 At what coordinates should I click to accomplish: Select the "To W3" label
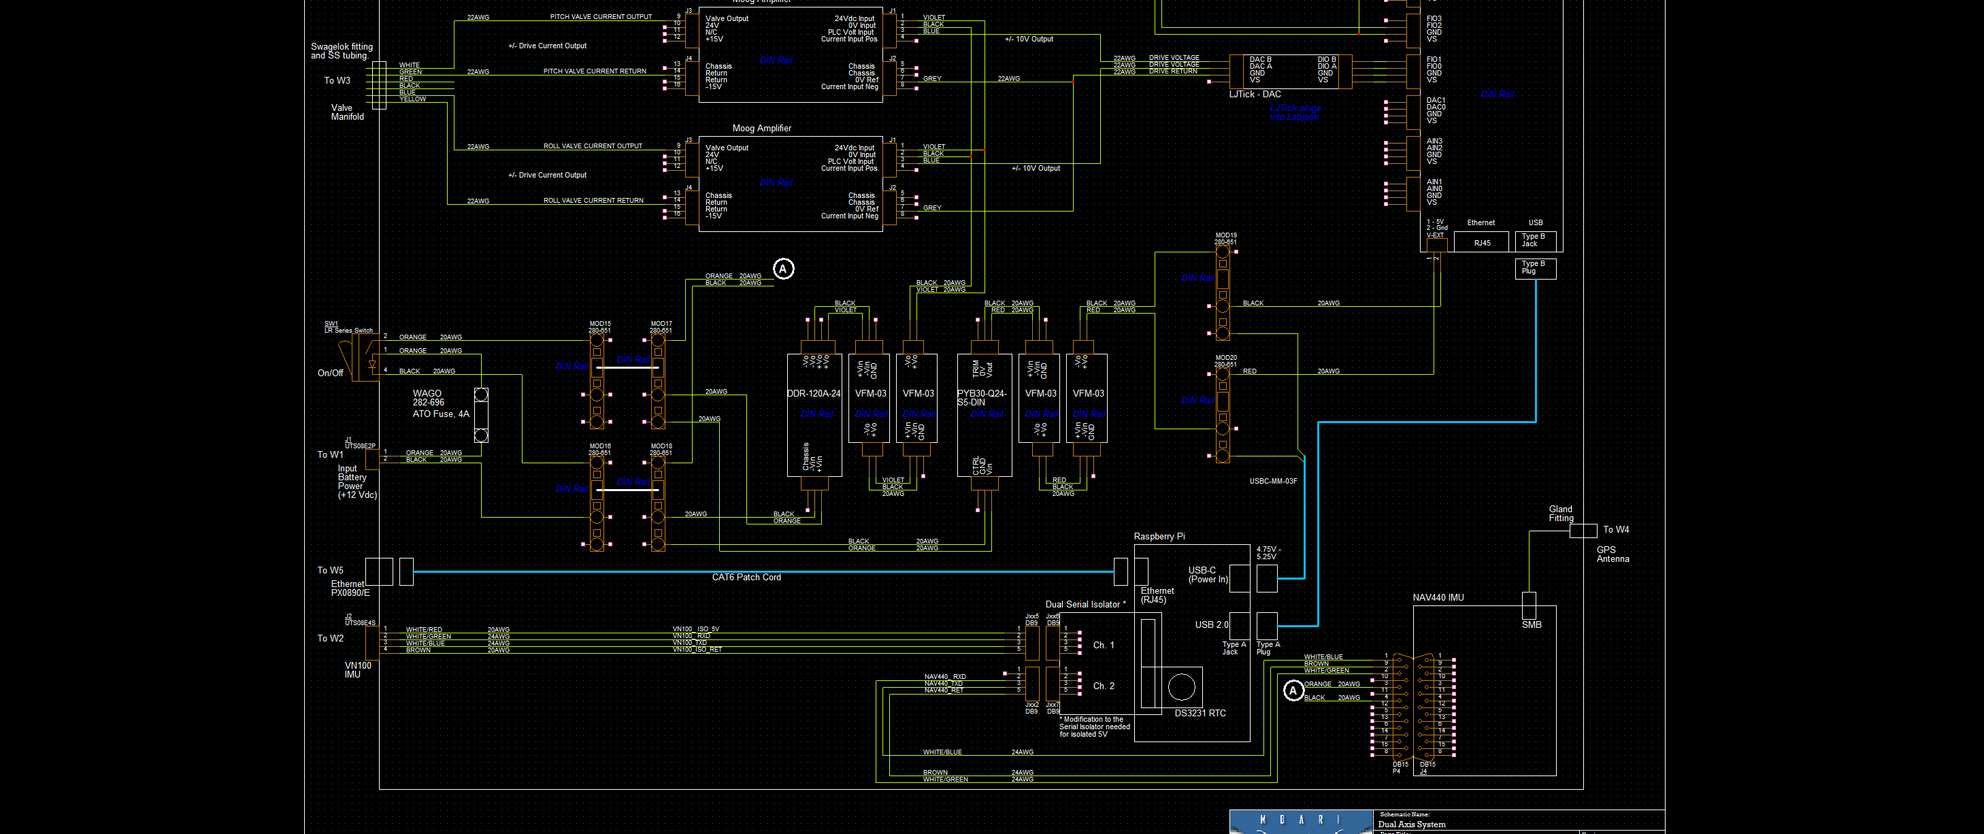(x=337, y=80)
